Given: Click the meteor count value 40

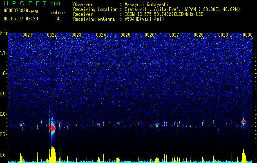Looking at the screenshot, I should click(59, 19).
